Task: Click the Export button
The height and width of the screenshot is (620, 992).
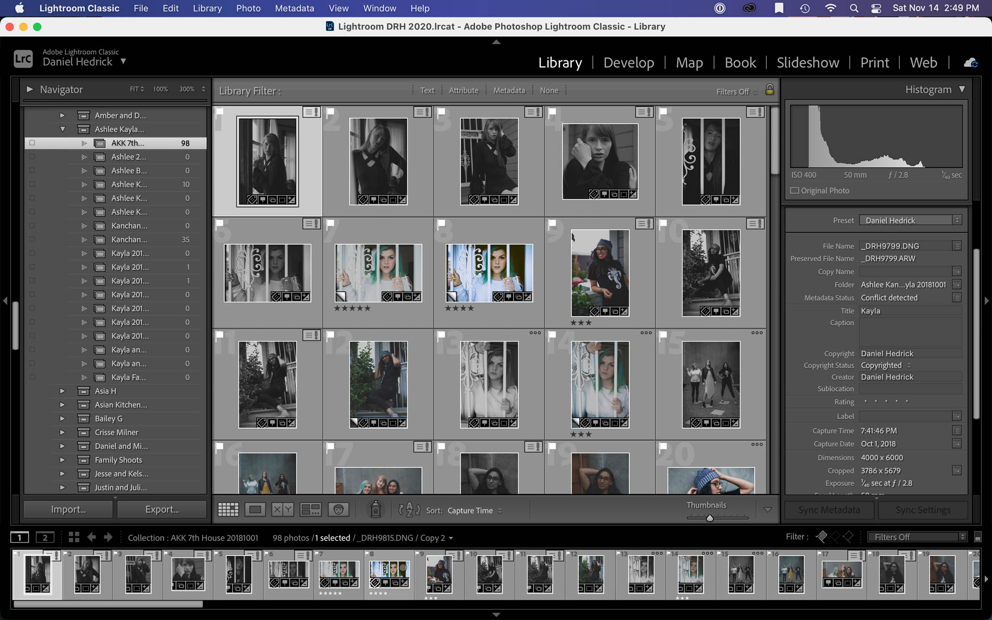Action: [162, 509]
